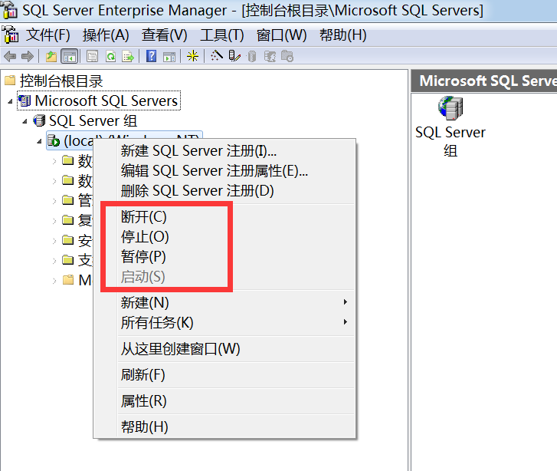
Task: Collapse the Microsoft SQL Servers tree node
Action: [10, 101]
